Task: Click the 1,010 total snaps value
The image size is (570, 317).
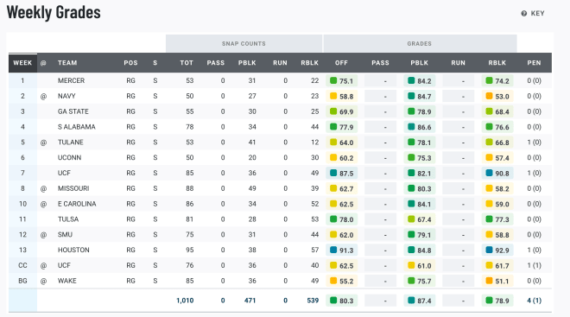Action: point(185,301)
